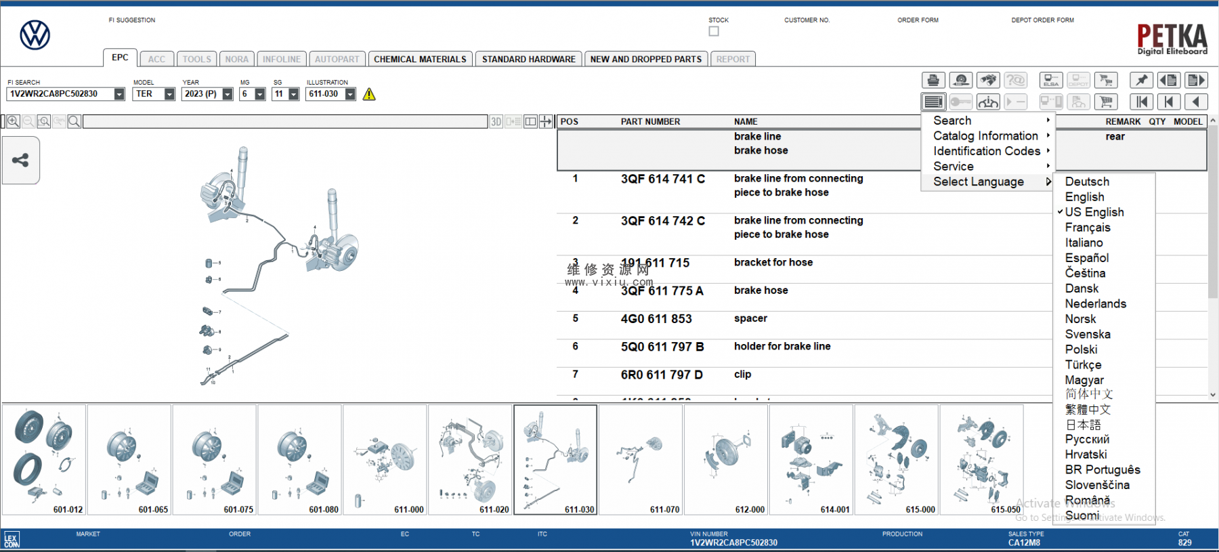Select checked US English language option
Screen dimensions: 1219x552
point(1094,212)
